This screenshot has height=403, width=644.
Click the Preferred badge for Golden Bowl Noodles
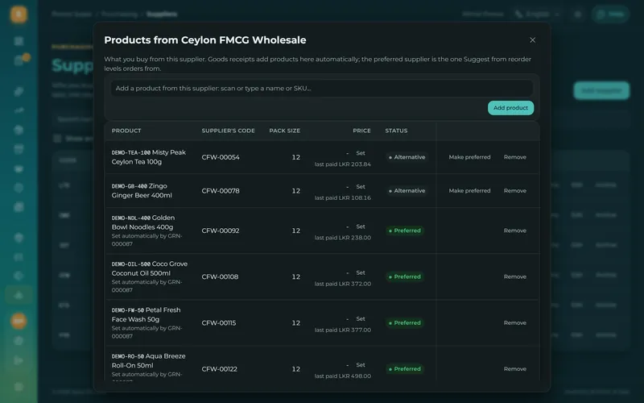pyautogui.click(x=405, y=231)
